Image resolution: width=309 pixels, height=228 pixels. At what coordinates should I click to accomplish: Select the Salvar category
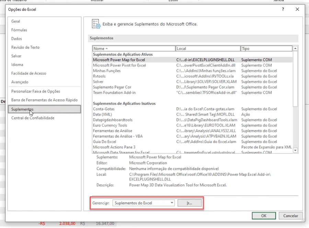[16, 56]
